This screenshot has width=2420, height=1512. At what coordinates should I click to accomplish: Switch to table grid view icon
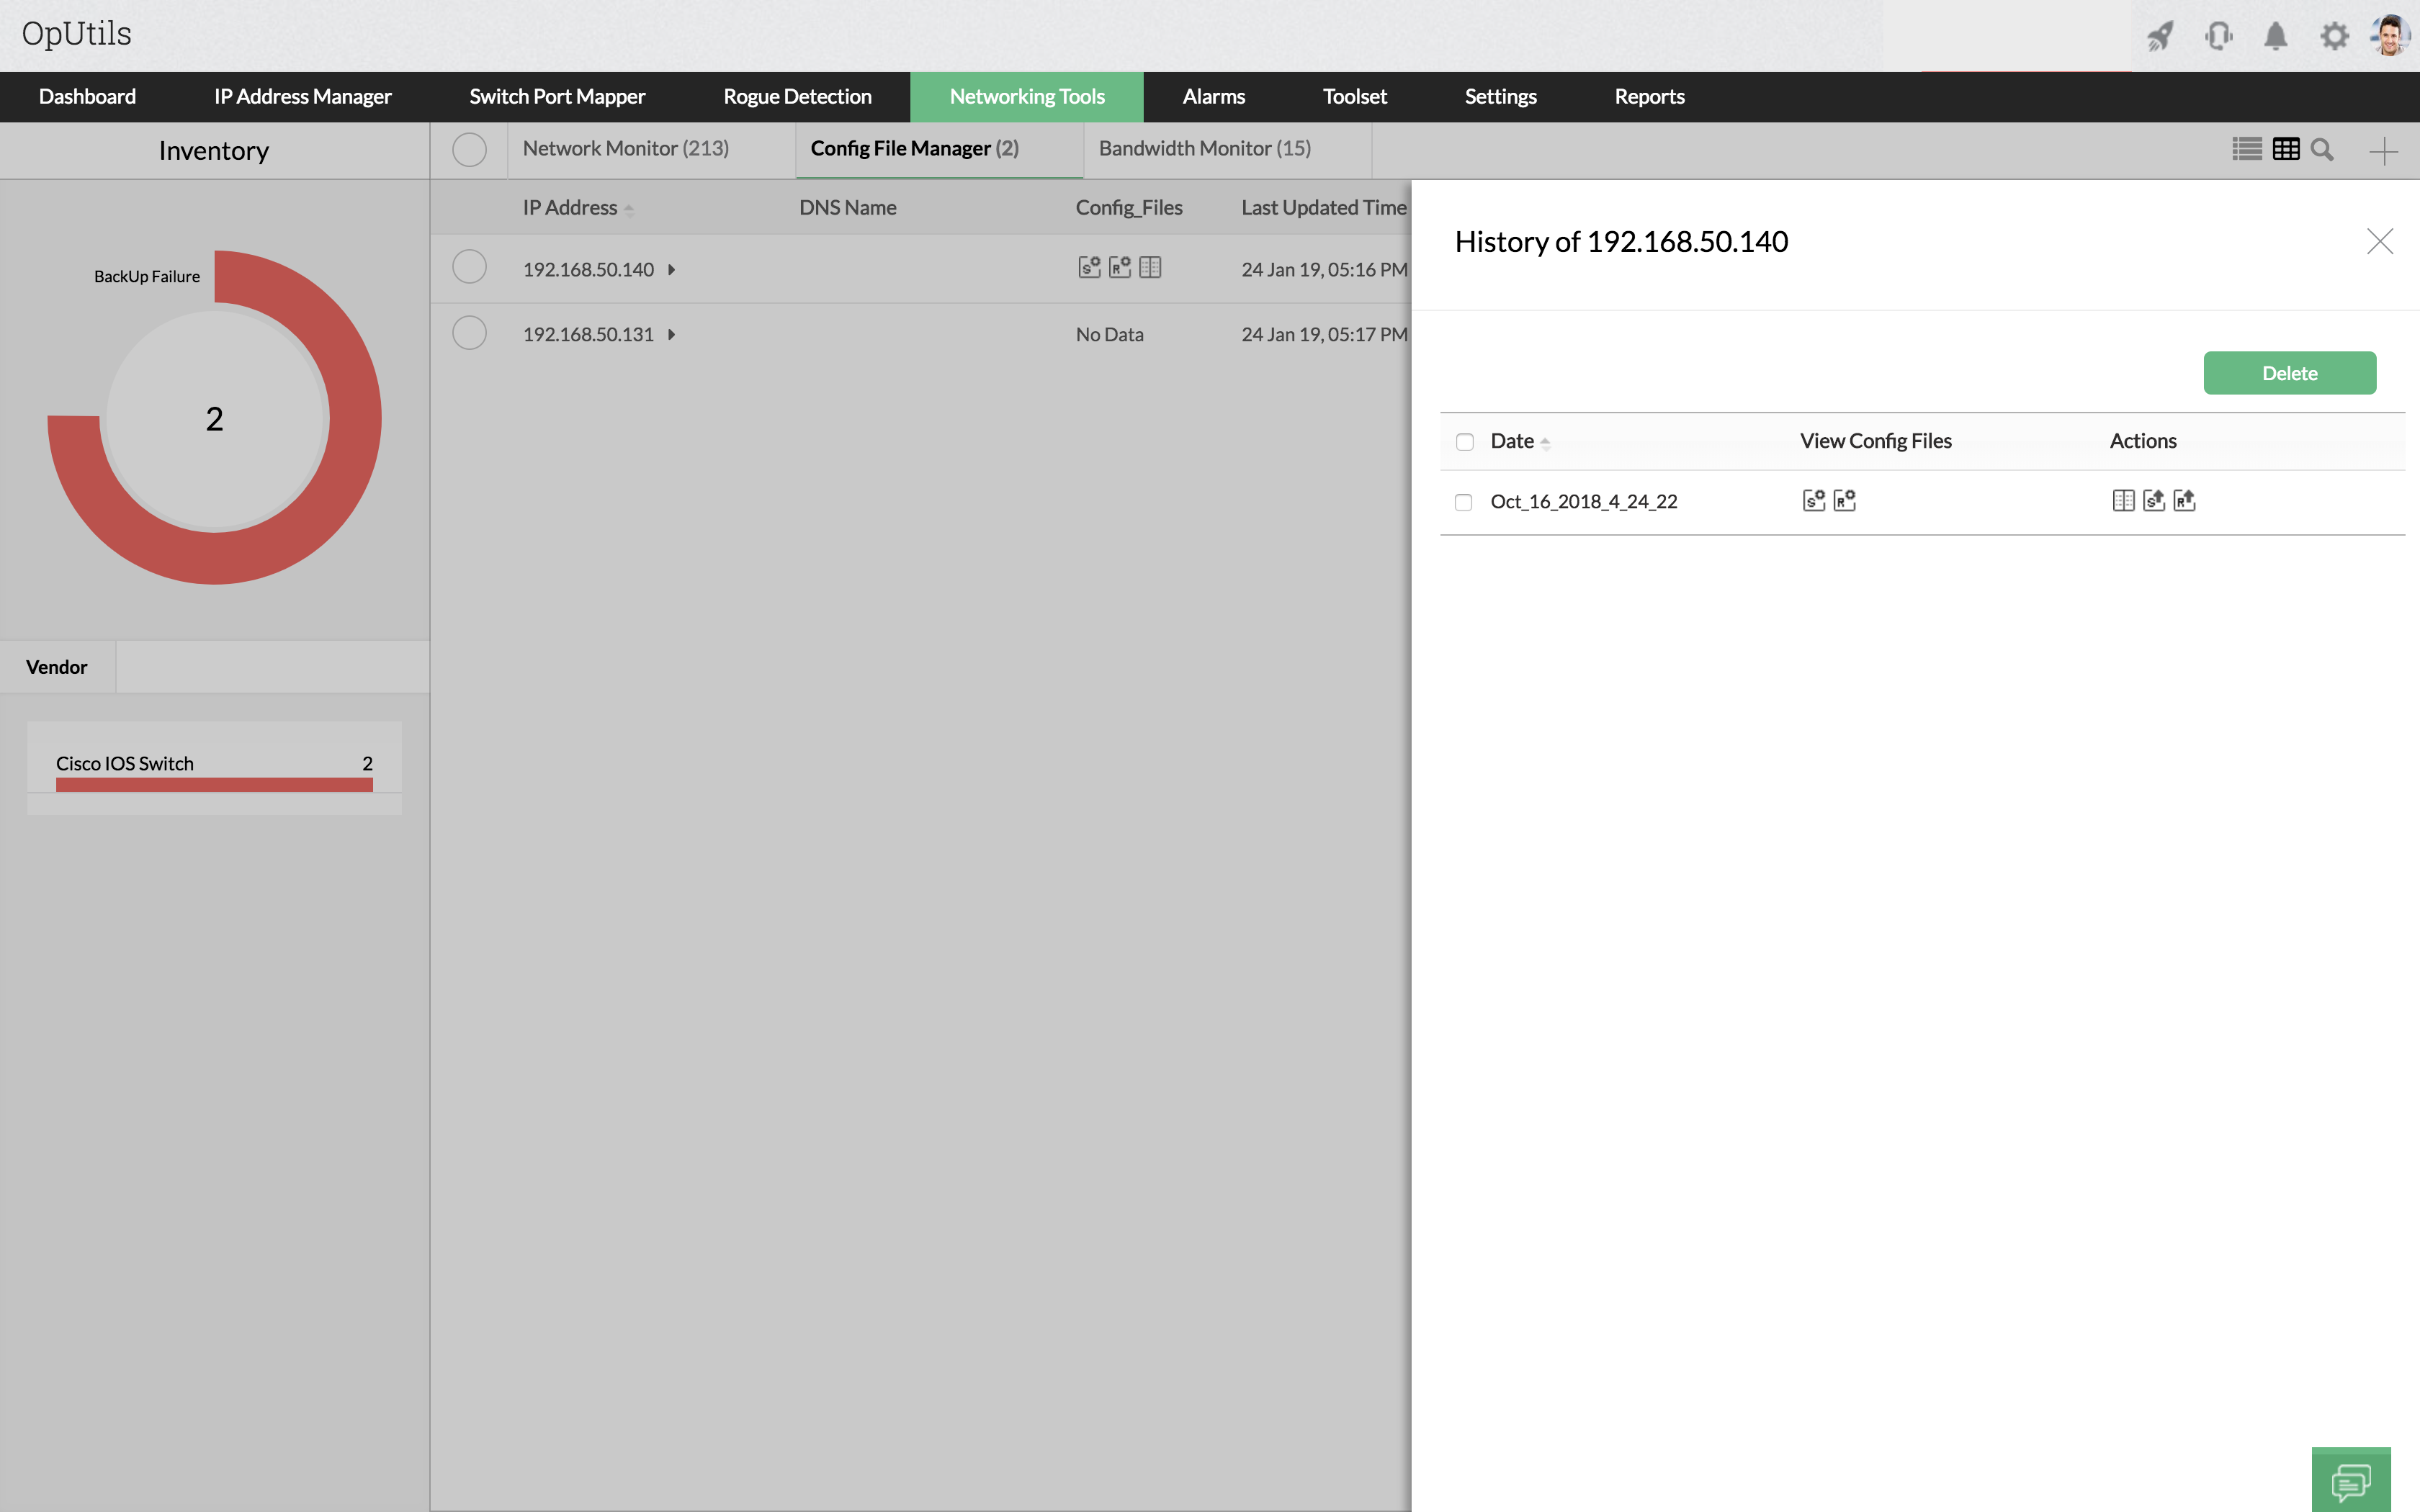coord(2286,150)
